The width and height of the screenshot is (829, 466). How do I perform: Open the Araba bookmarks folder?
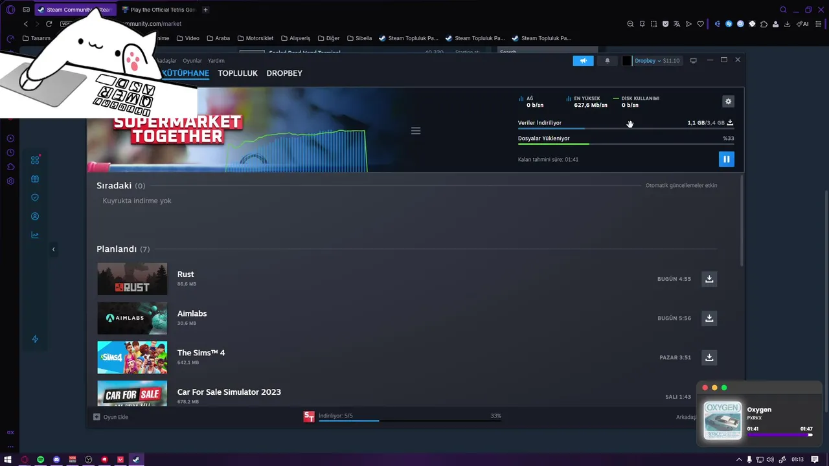[218, 38]
